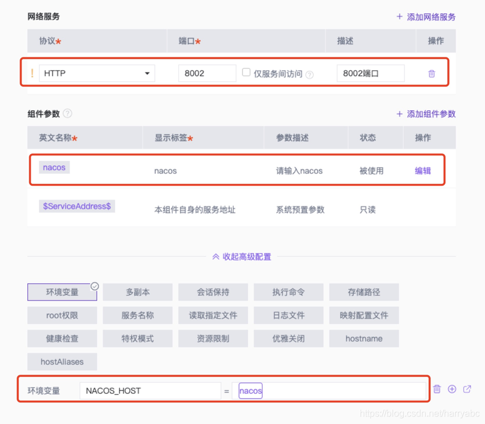Click the plus icon before 添加组件参数
The width and height of the screenshot is (485, 424).
coord(399,114)
